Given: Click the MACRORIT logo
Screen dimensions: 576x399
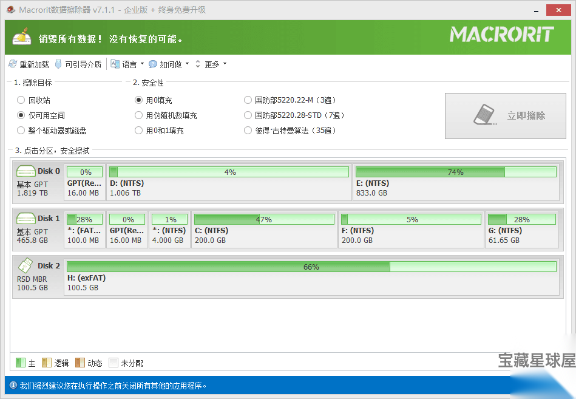Looking at the screenshot, I should 502,34.
